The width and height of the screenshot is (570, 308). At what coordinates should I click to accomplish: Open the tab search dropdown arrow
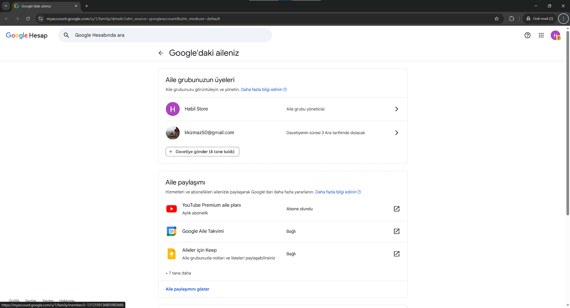(x=6, y=6)
